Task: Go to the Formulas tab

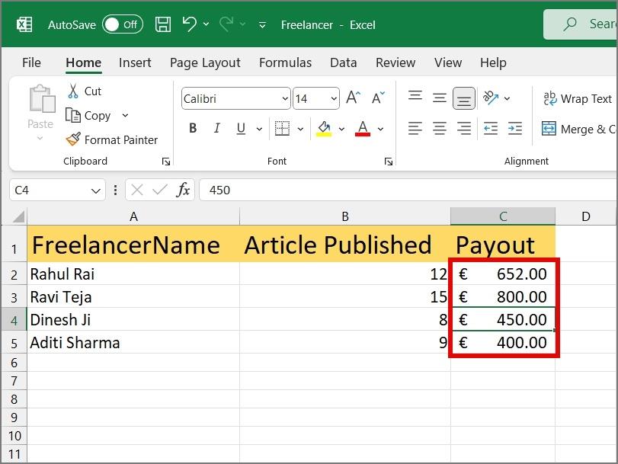Action: point(285,62)
